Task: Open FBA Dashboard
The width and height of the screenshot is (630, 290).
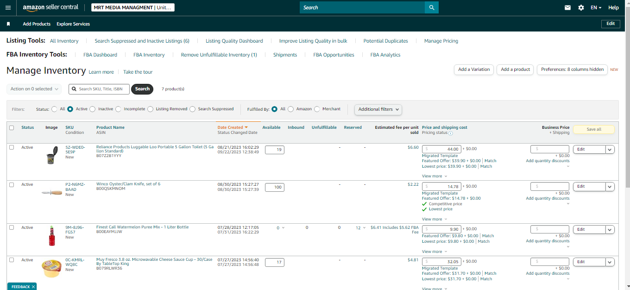Action: click(x=100, y=55)
